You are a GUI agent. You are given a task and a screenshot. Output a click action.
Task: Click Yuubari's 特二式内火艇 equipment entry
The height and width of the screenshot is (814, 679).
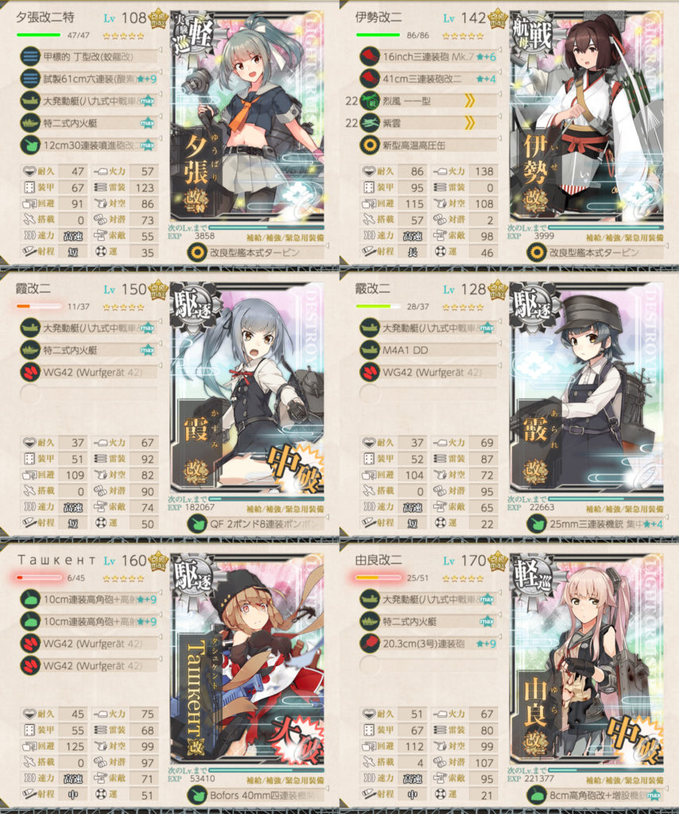click(x=90, y=123)
